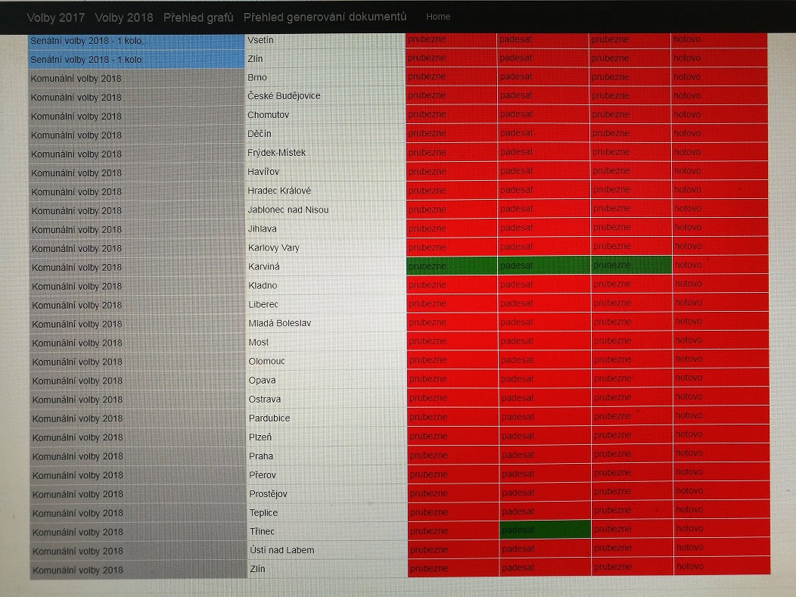Select the Liberec city cell
Viewport: 796px width, 597px height.
(x=325, y=305)
